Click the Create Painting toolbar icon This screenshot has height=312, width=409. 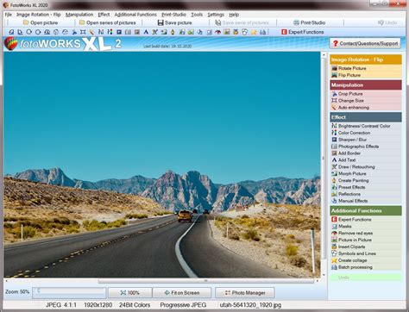tap(173, 32)
